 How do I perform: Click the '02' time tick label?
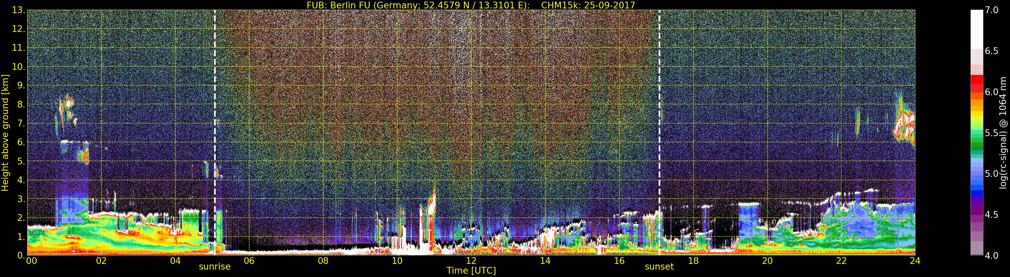click(102, 261)
